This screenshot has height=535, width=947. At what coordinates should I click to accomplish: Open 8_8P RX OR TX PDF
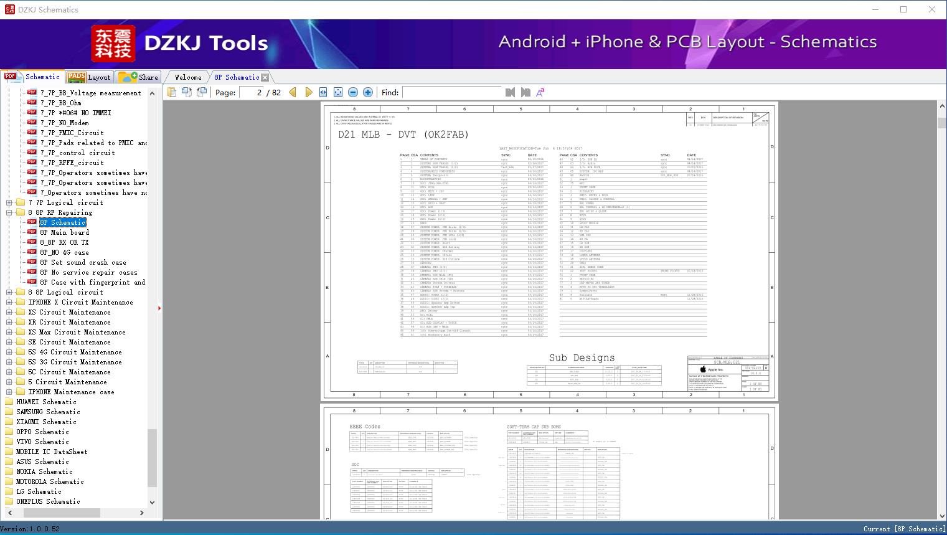(65, 242)
